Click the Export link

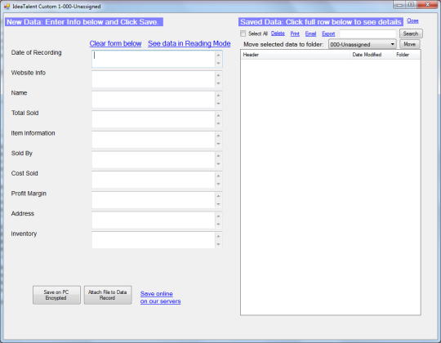(x=328, y=33)
